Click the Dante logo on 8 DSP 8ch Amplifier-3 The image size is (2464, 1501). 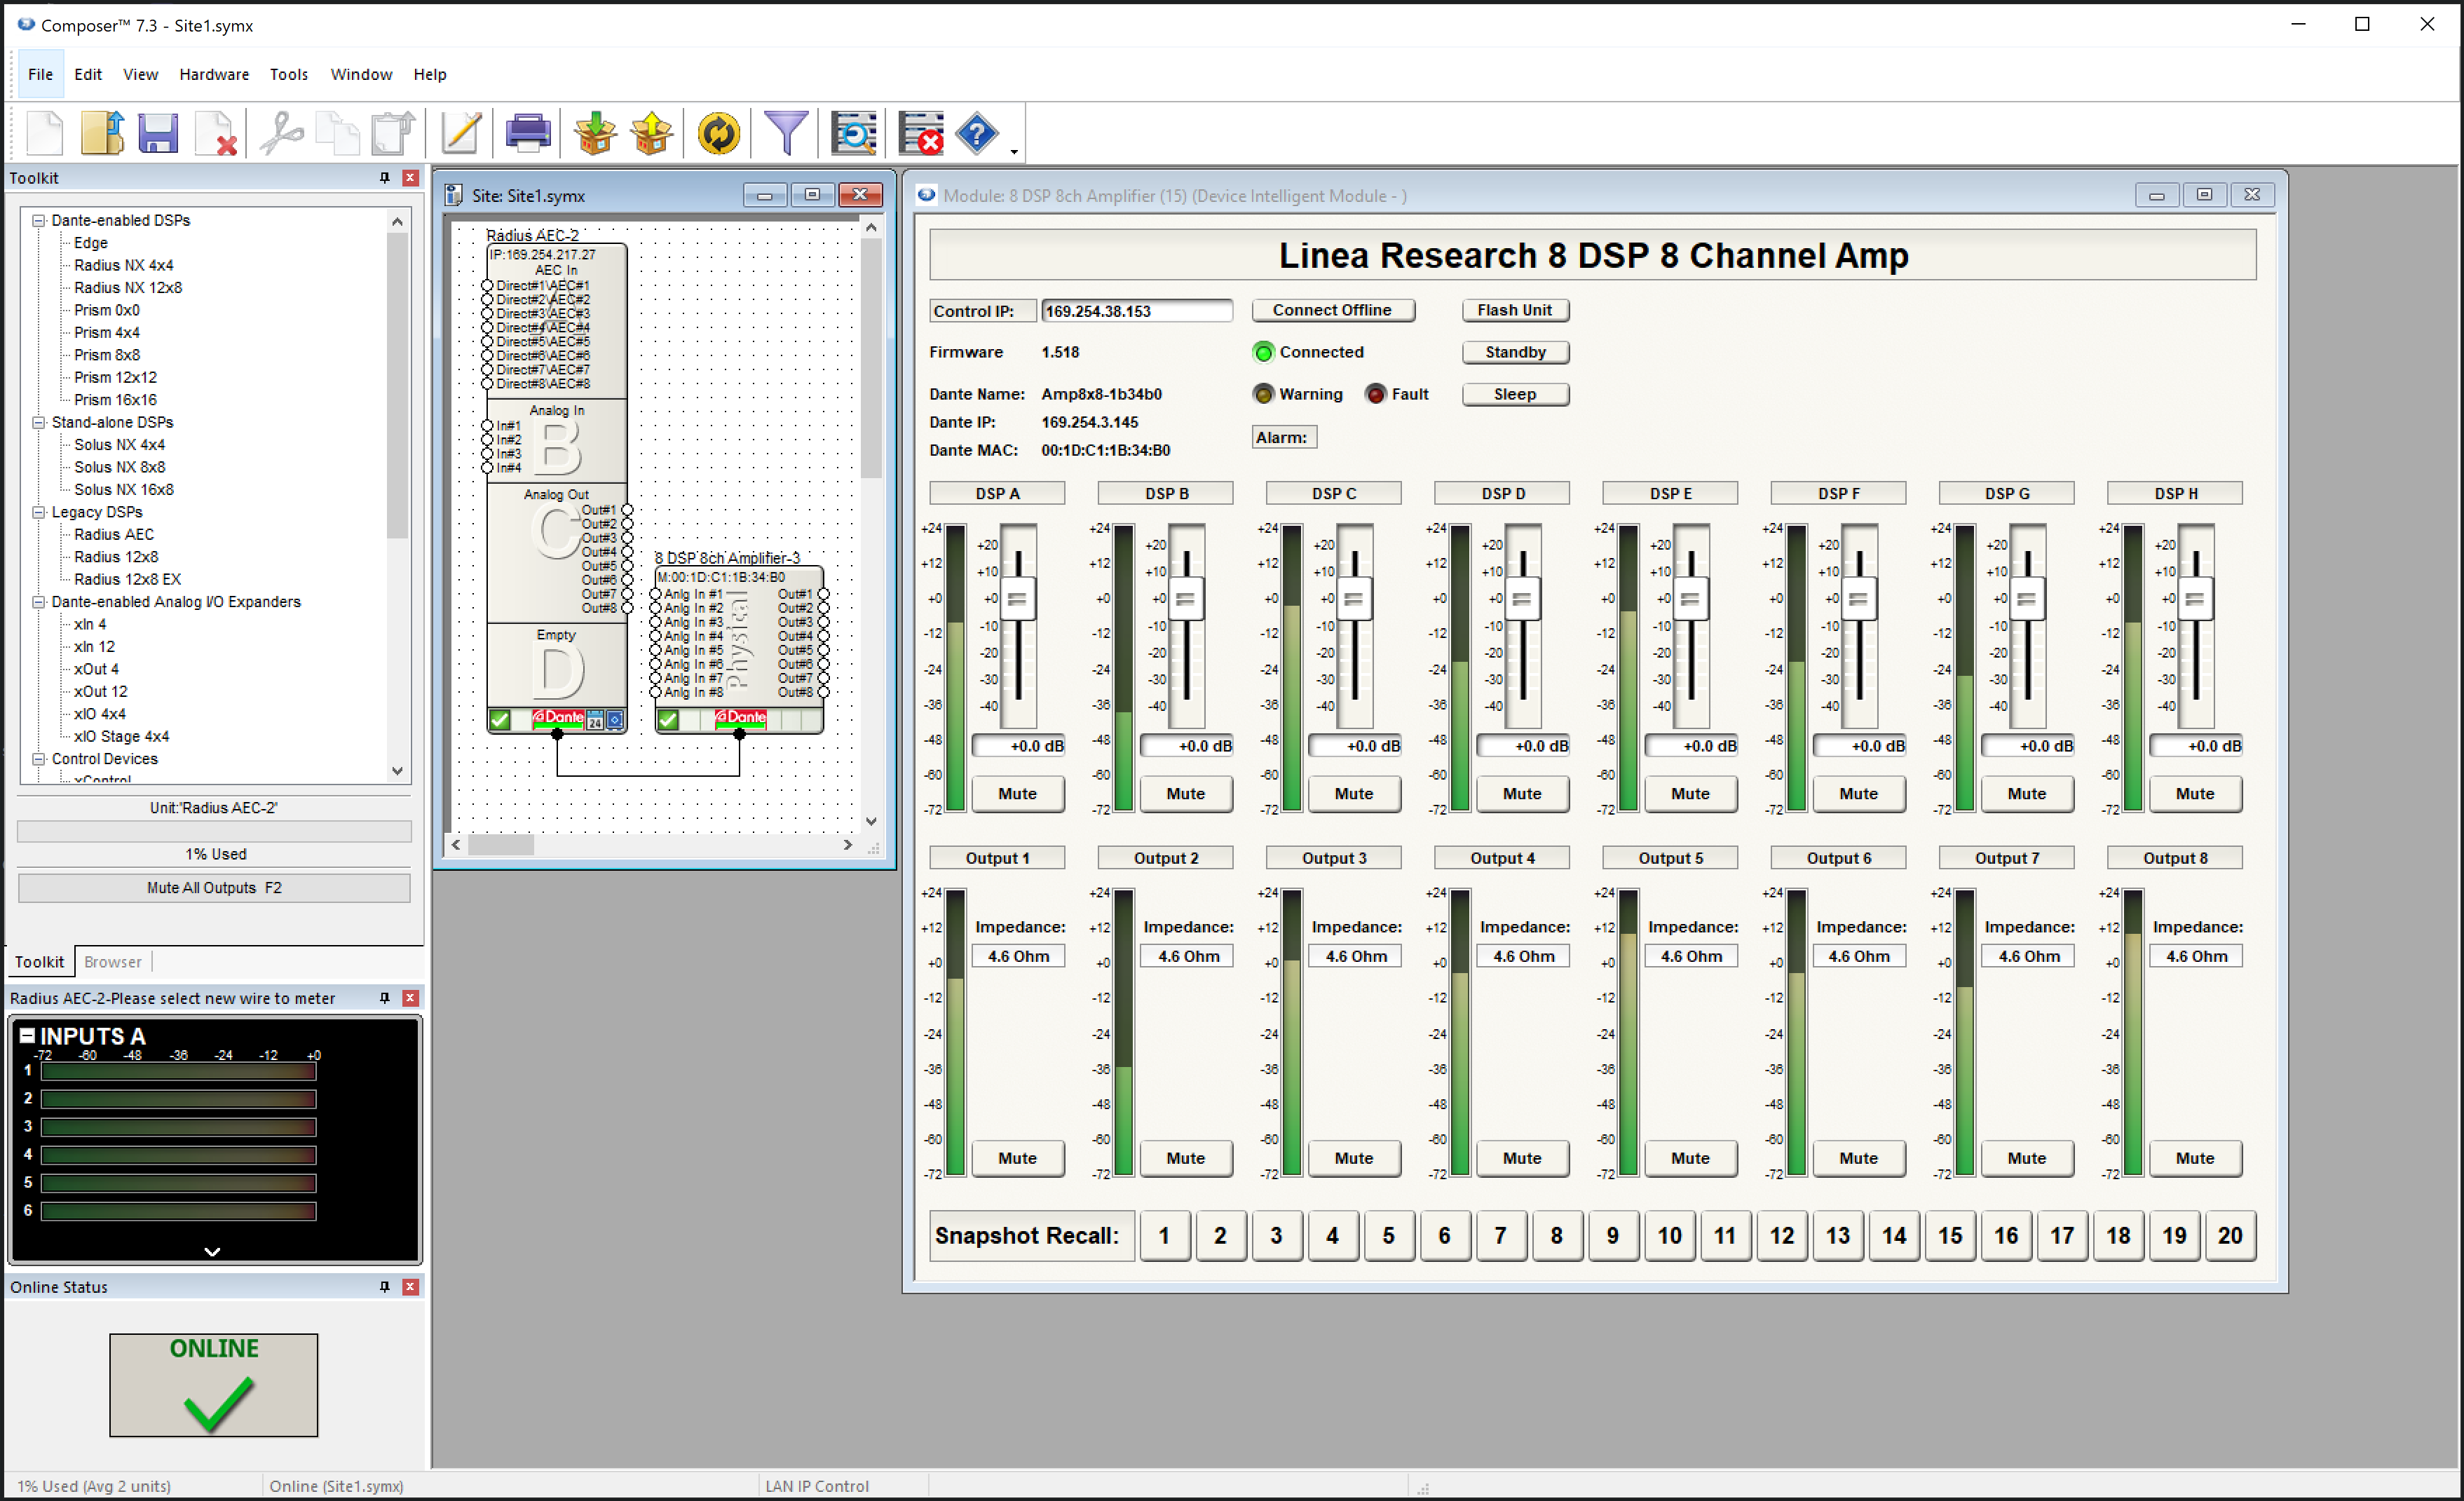[741, 717]
